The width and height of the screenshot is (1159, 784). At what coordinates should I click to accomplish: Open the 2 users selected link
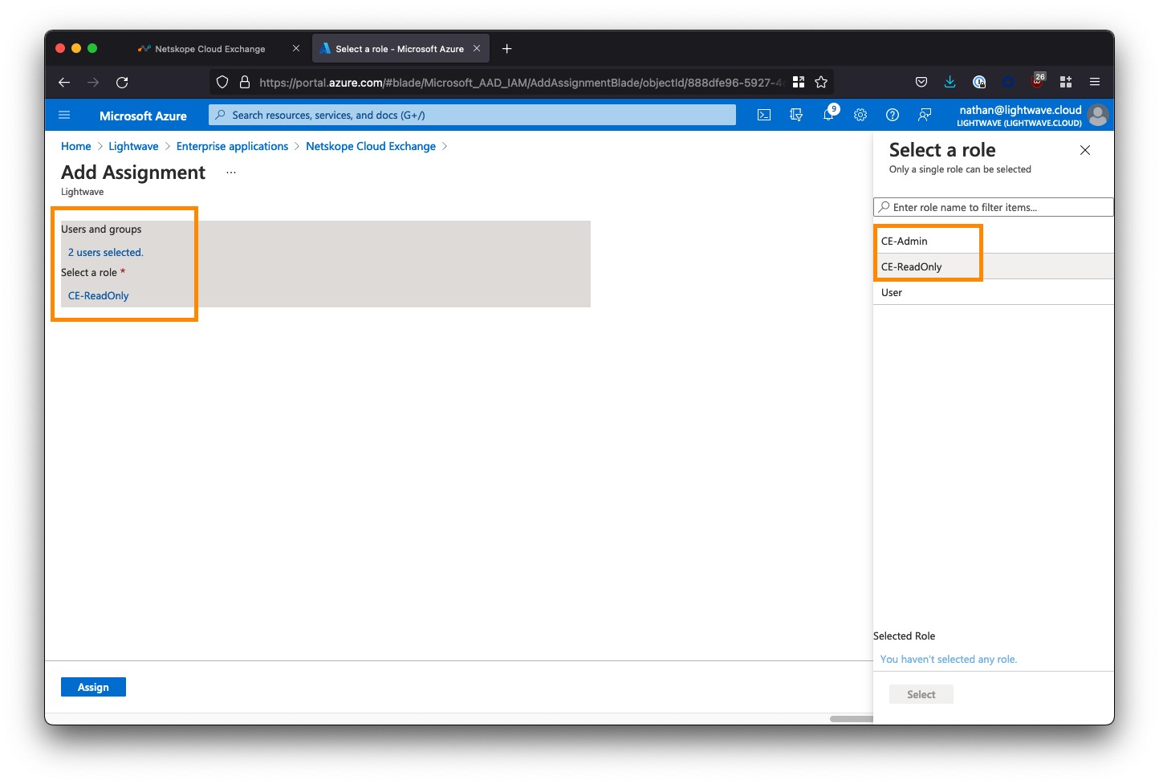pos(106,252)
